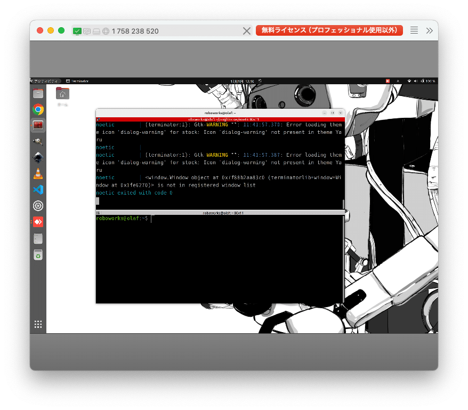468x410 pixels.
Task: Open the Home folder desktop icon
Action: (62, 97)
